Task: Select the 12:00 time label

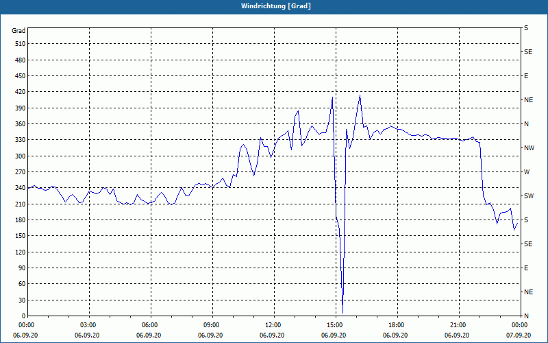Action: click(x=274, y=325)
